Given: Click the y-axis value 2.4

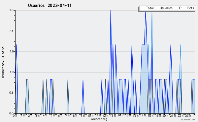Looking at the screenshot, I should click(11, 31).
